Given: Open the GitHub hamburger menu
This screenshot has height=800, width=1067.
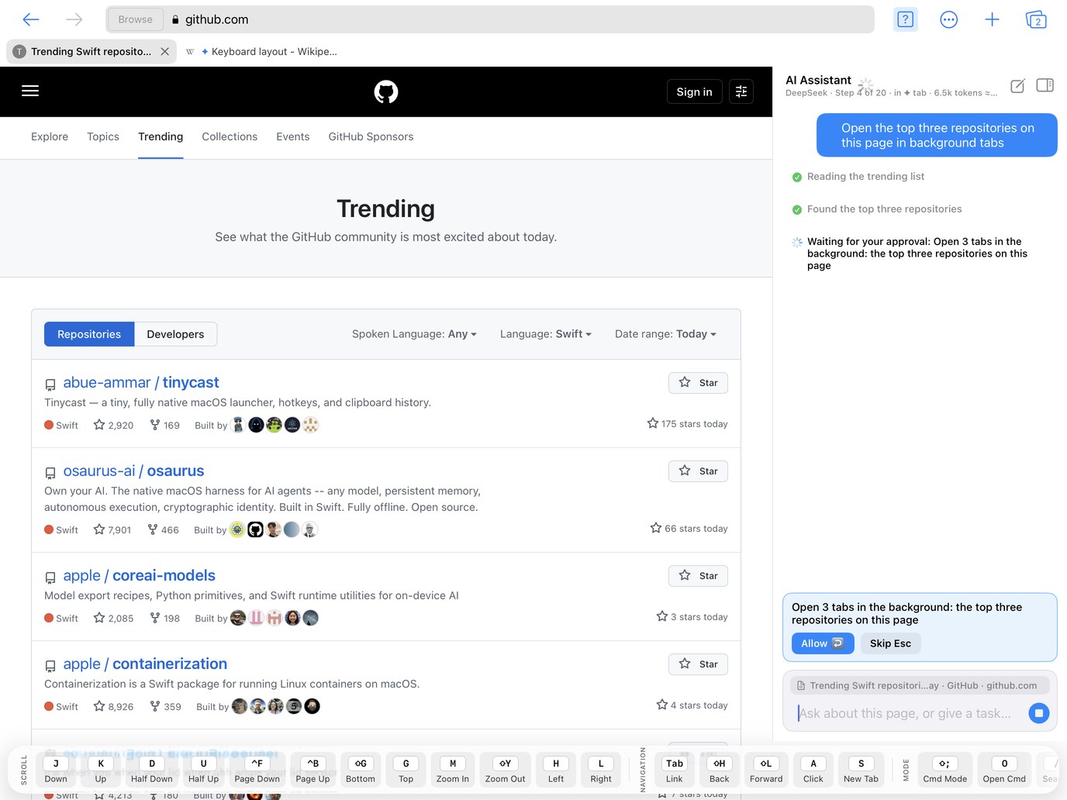Looking at the screenshot, I should tap(30, 91).
